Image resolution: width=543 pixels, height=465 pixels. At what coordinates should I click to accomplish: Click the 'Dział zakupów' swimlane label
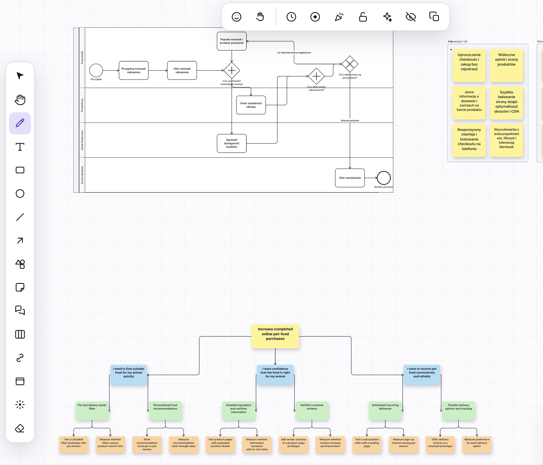point(82,175)
